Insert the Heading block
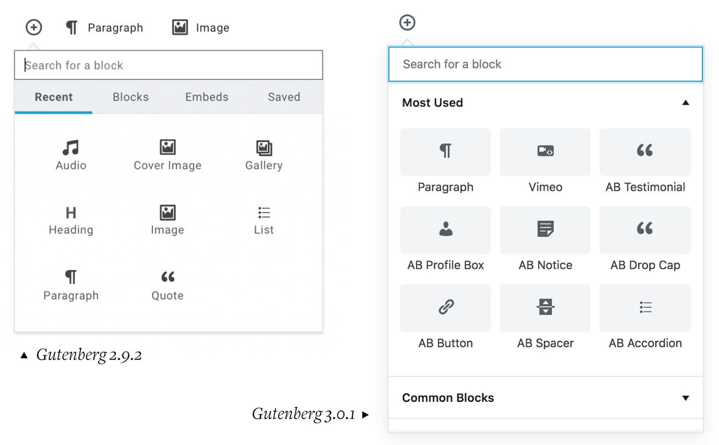The image size is (719, 445). [71, 220]
